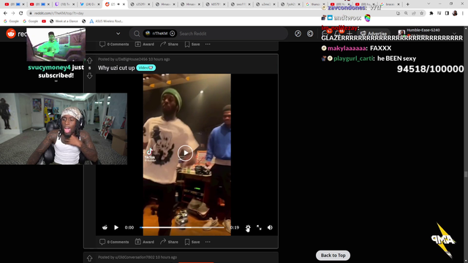Click the play button in video controls
This screenshot has width=468, height=263.
point(116,227)
